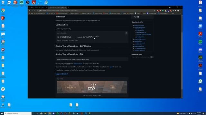Viewport: 206px width, 115px height.
Task: Close the Releases browser tab
Action: click(46, 8)
